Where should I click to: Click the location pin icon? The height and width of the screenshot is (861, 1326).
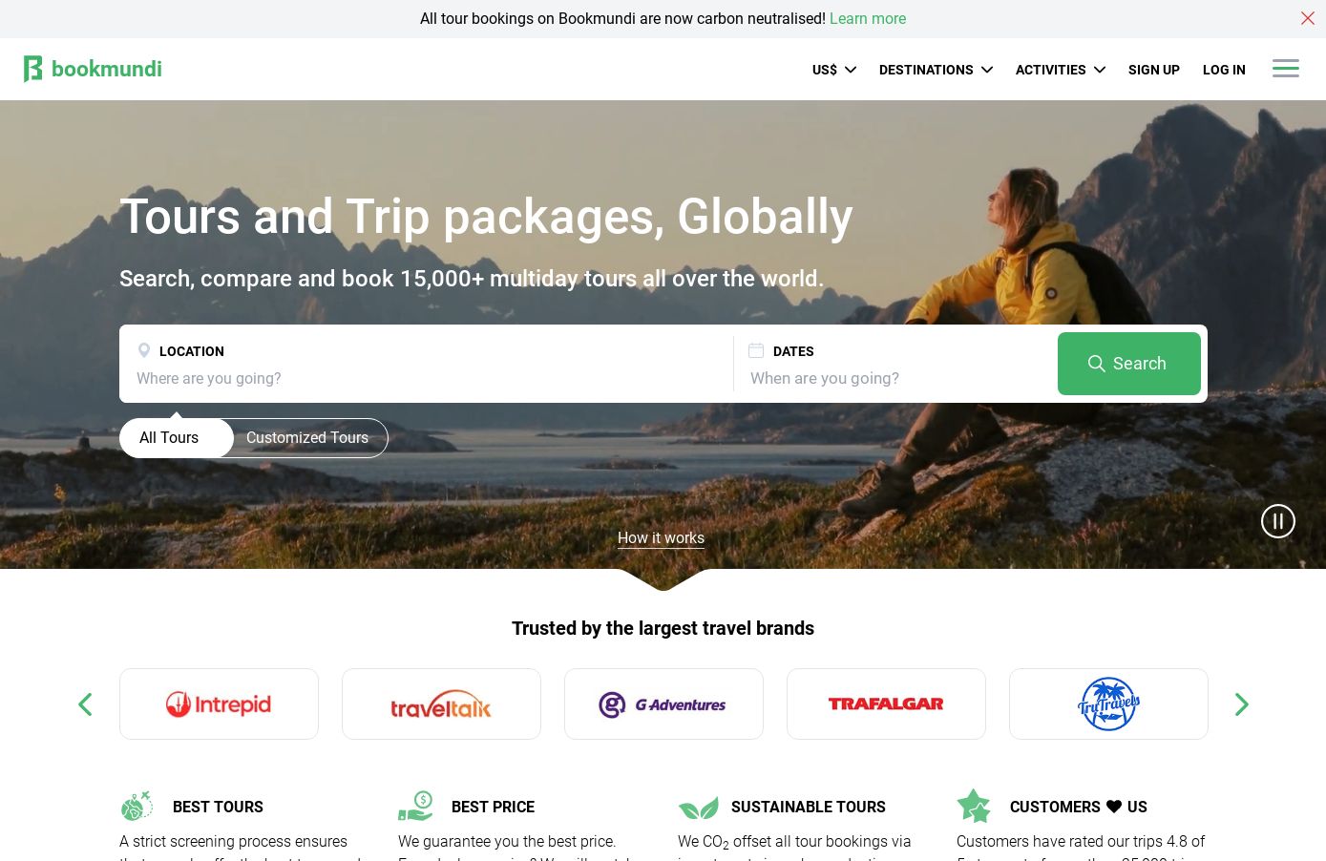coord(144,350)
